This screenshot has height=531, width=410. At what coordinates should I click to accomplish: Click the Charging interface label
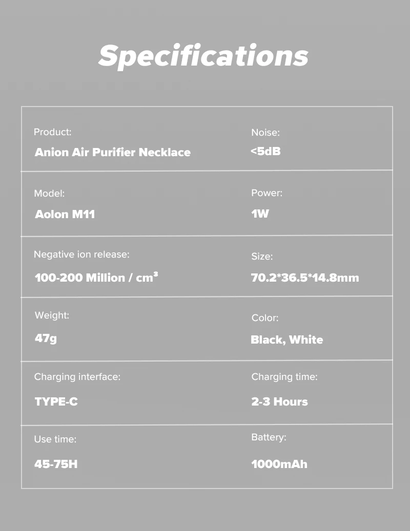tap(77, 377)
